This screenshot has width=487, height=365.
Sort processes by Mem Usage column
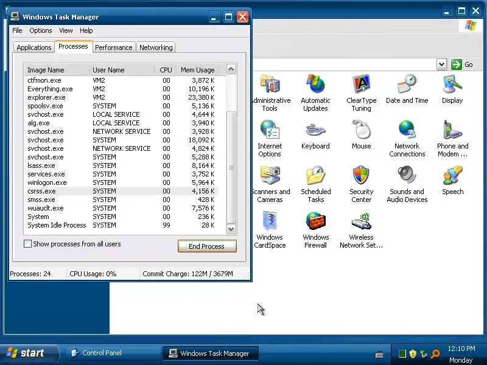(197, 70)
